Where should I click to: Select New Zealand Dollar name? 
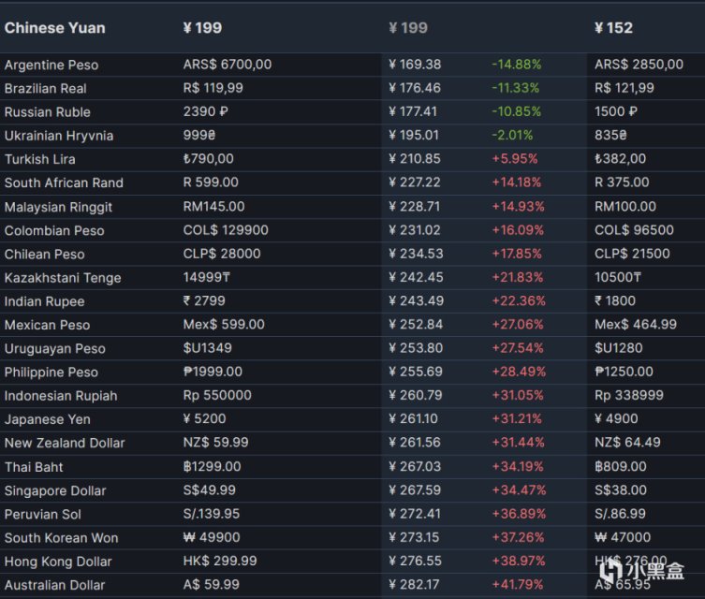pos(65,443)
